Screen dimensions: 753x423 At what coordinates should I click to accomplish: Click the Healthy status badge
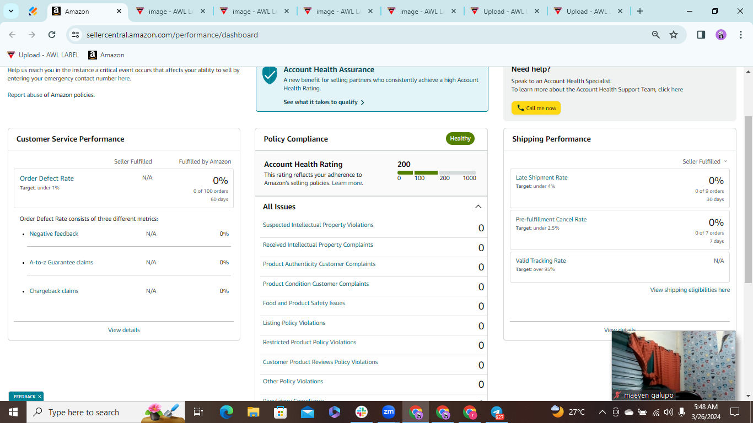460,138
